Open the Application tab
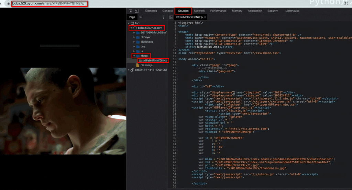Image resolution: width=352 pixels, height=190 pixels. (255, 11)
